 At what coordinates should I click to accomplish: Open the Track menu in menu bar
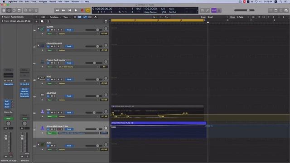tap(34, 1)
